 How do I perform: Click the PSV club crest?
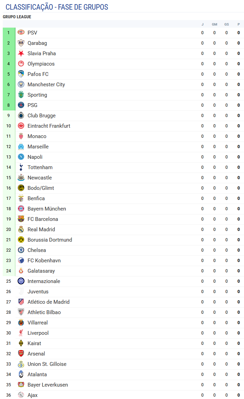click(x=21, y=32)
